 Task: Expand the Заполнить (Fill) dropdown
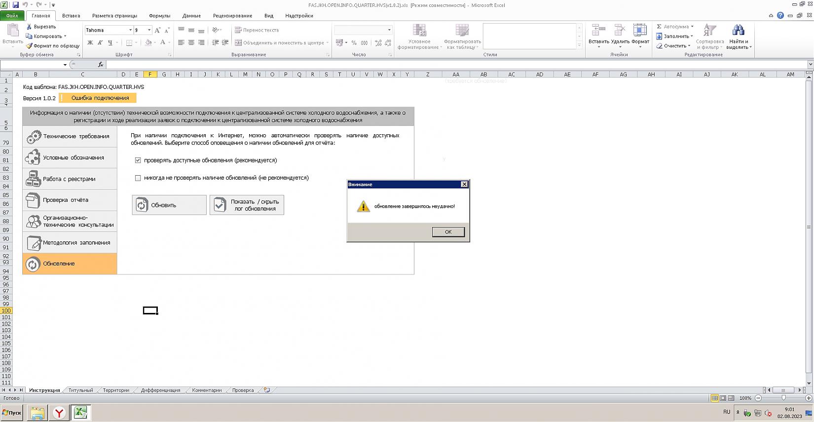pyautogui.click(x=692, y=37)
